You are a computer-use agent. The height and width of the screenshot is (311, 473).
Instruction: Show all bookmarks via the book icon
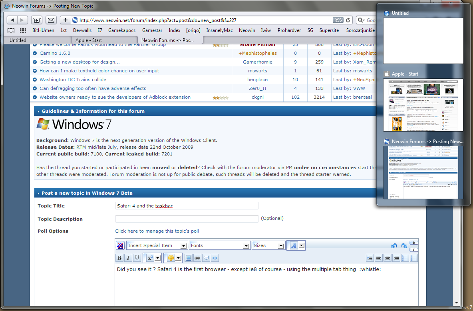(11, 30)
